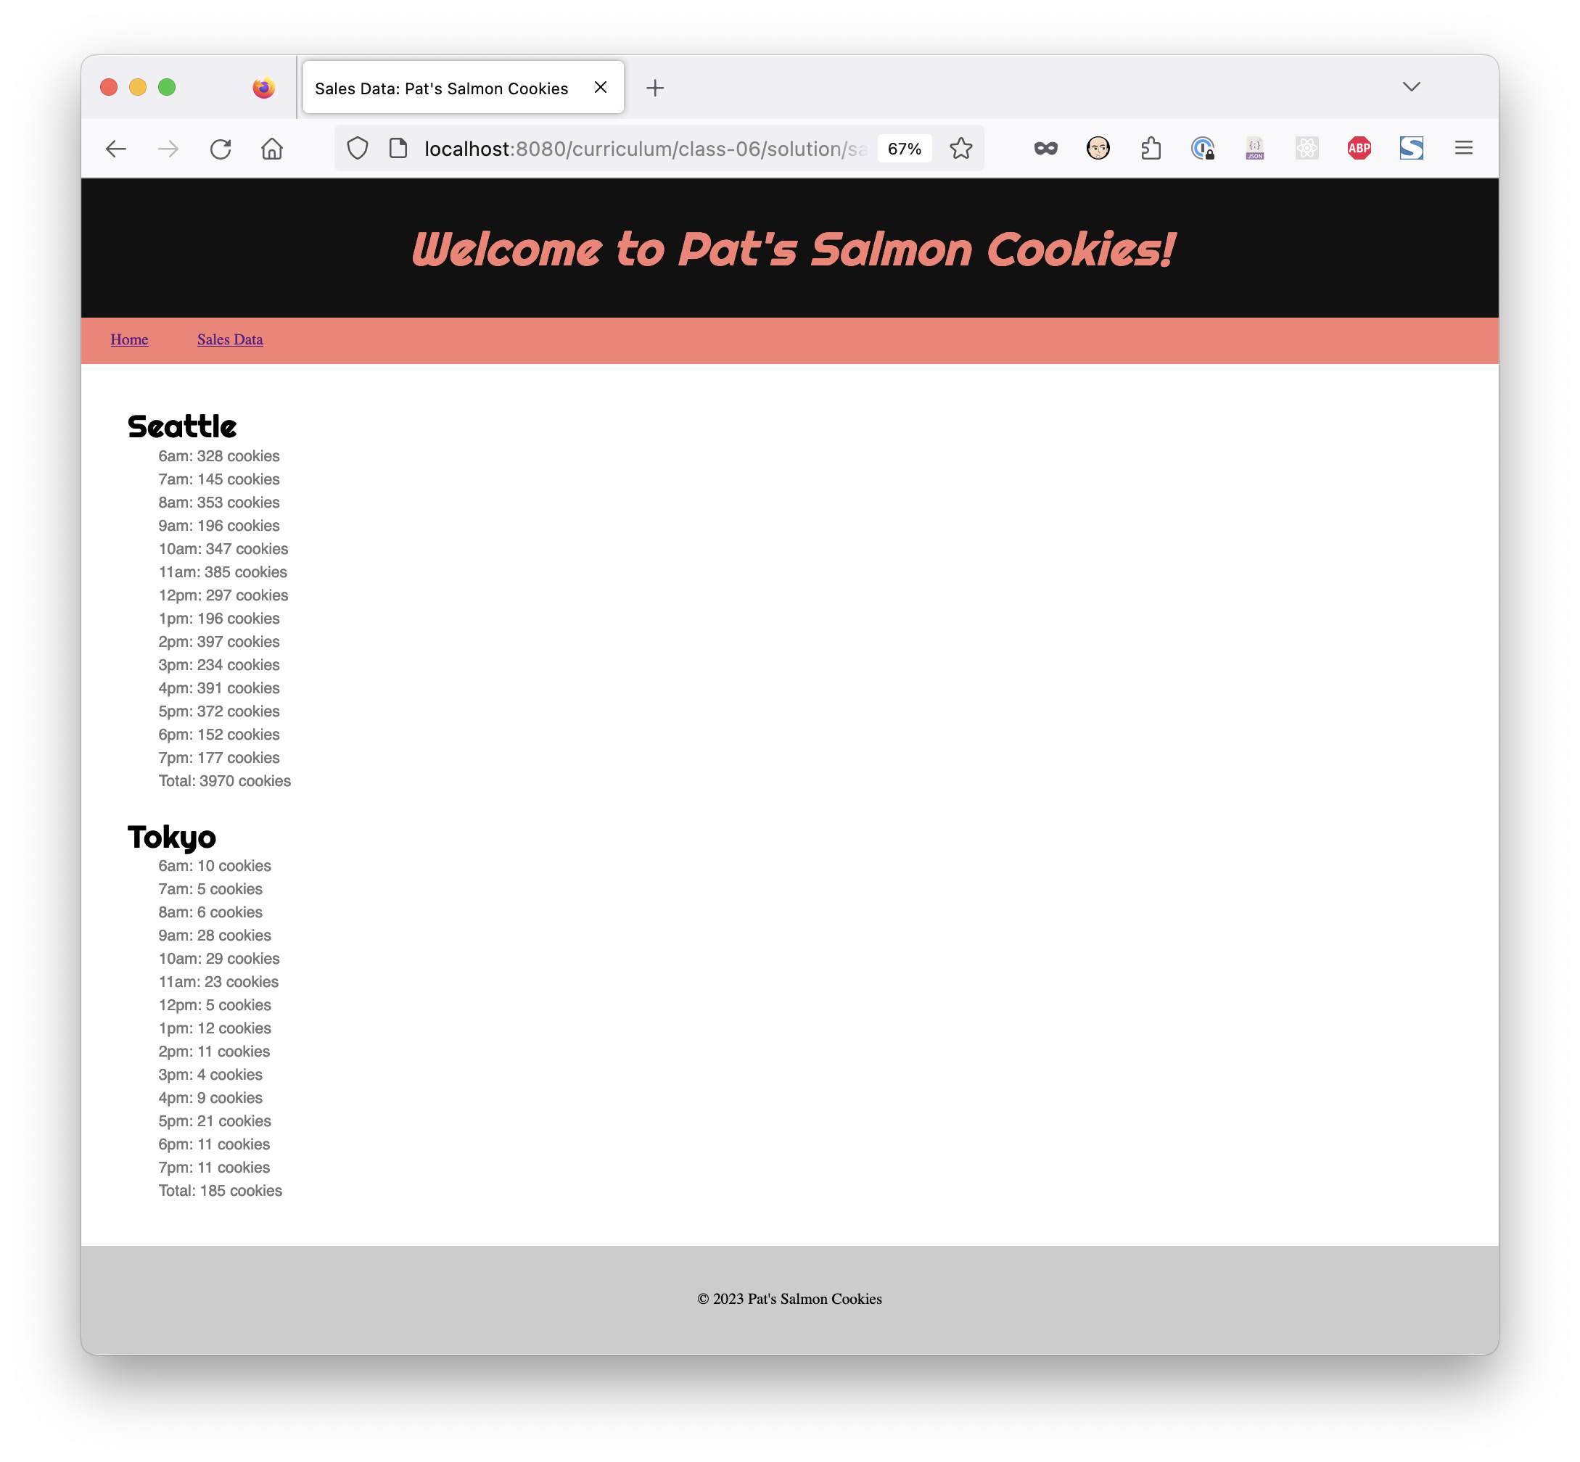This screenshot has width=1580, height=1462.
Task: Click the Firefox profile avatar icon
Action: pos(1098,149)
